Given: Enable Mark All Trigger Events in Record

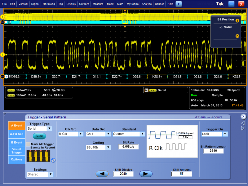Looking at the screenshot, I should click(28, 144).
